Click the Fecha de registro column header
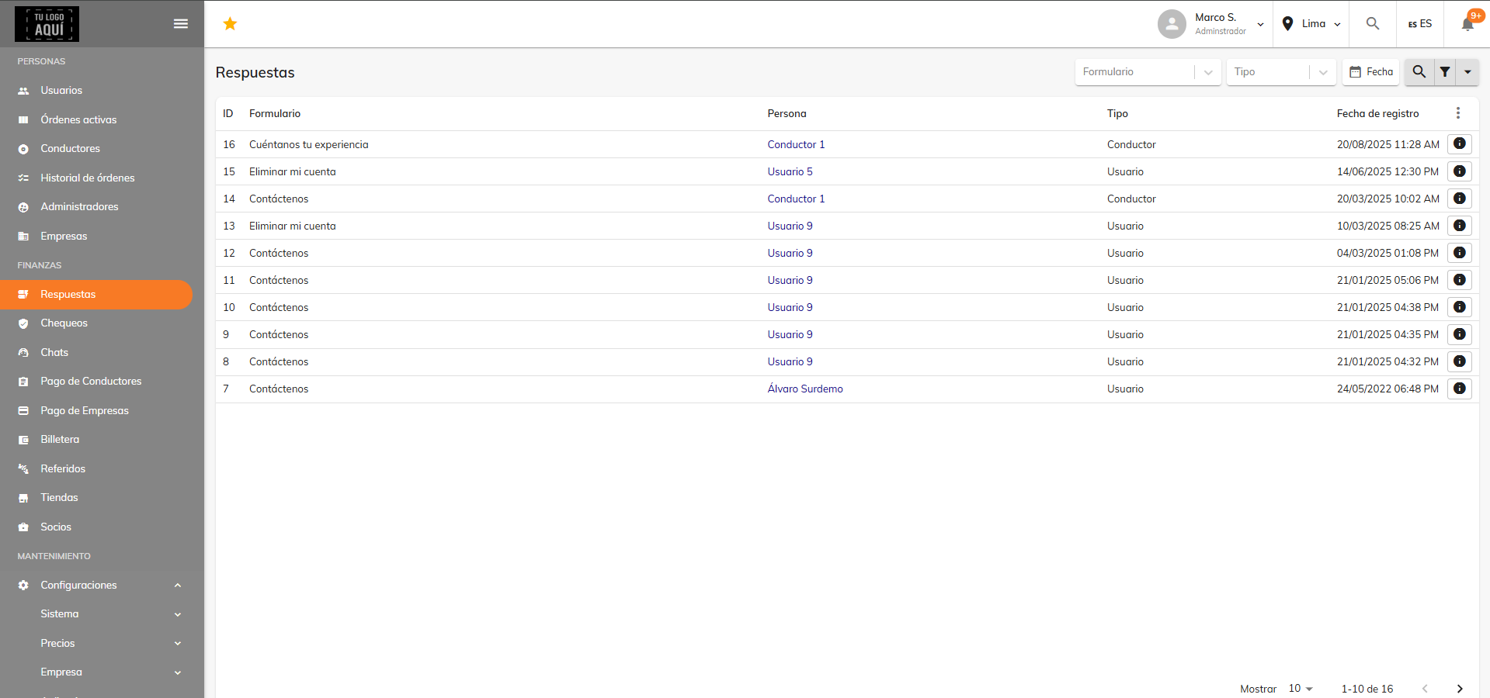 click(1377, 113)
